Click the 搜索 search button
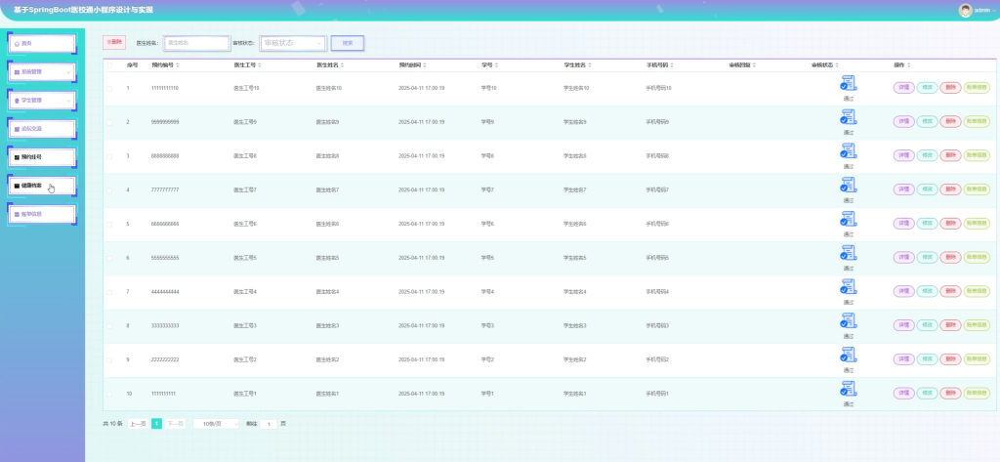The width and height of the screenshot is (1000, 462). click(348, 43)
